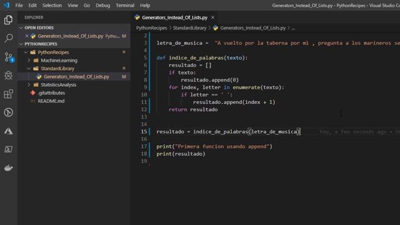Close Generators_Instead_Of_Lists.py in Open Editors
Screen dimensions: 400x225
[27, 36]
